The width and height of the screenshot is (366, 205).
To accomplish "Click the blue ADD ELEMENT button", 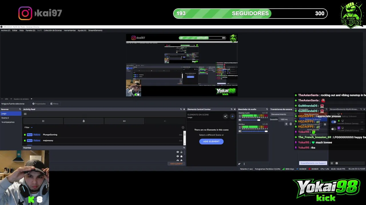I will point(211,142).
